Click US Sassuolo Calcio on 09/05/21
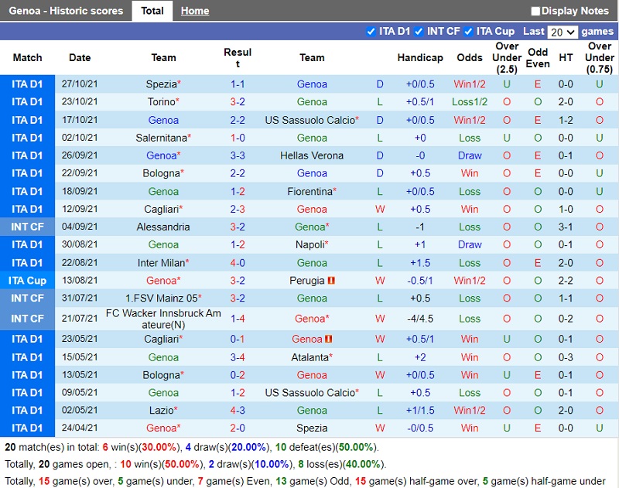The width and height of the screenshot is (619, 488). 310,393
